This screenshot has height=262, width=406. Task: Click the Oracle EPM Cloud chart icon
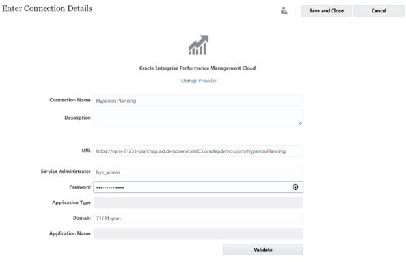pyautogui.click(x=198, y=45)
